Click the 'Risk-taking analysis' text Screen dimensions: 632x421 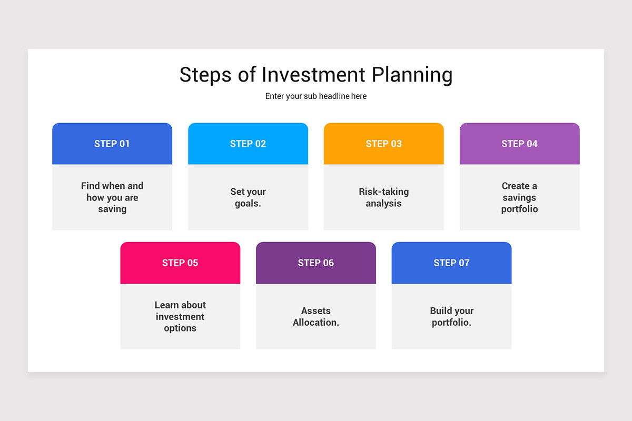pyautogui.click(x=384, y=197)
